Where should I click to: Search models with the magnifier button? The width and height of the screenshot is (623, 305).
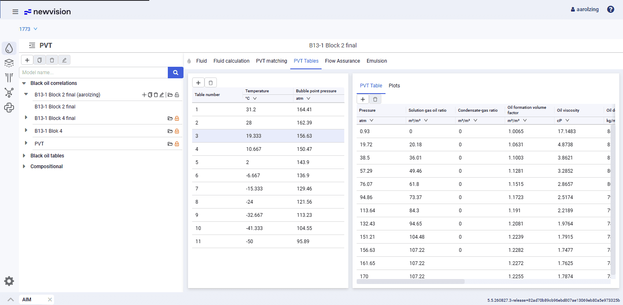[176, 73]
